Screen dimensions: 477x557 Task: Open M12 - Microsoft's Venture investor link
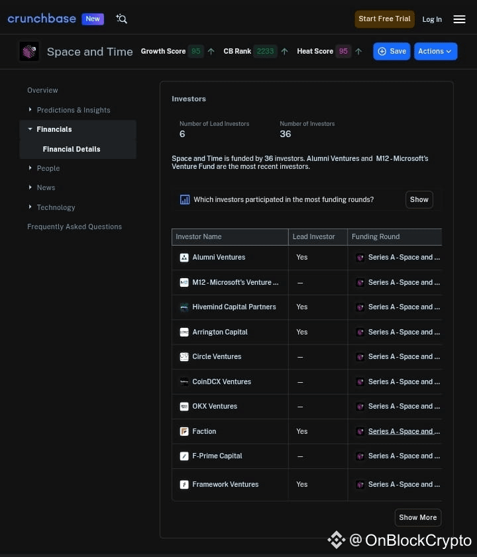pyautogui.click(x=235, y=282)
